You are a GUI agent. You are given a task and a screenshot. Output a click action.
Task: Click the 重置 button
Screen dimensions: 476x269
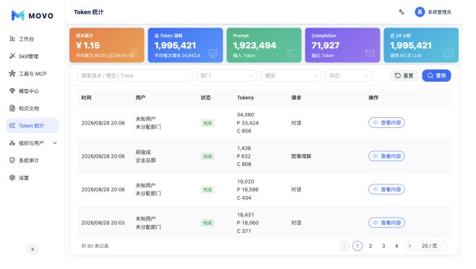404,76
